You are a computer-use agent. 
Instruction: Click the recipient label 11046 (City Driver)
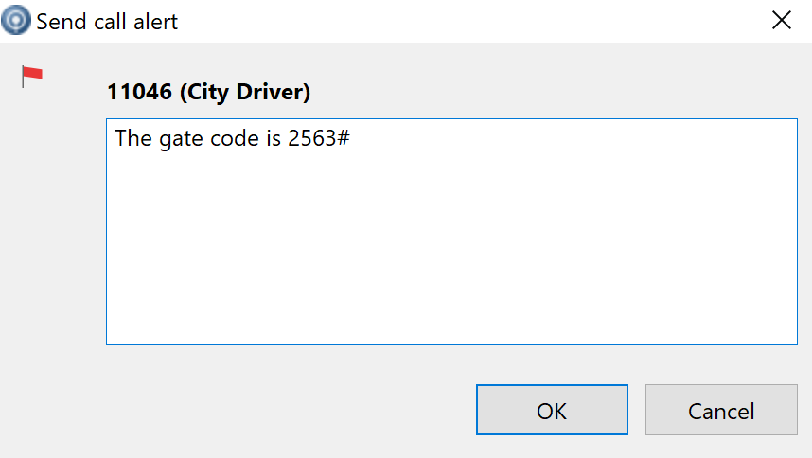click(209, 92)
